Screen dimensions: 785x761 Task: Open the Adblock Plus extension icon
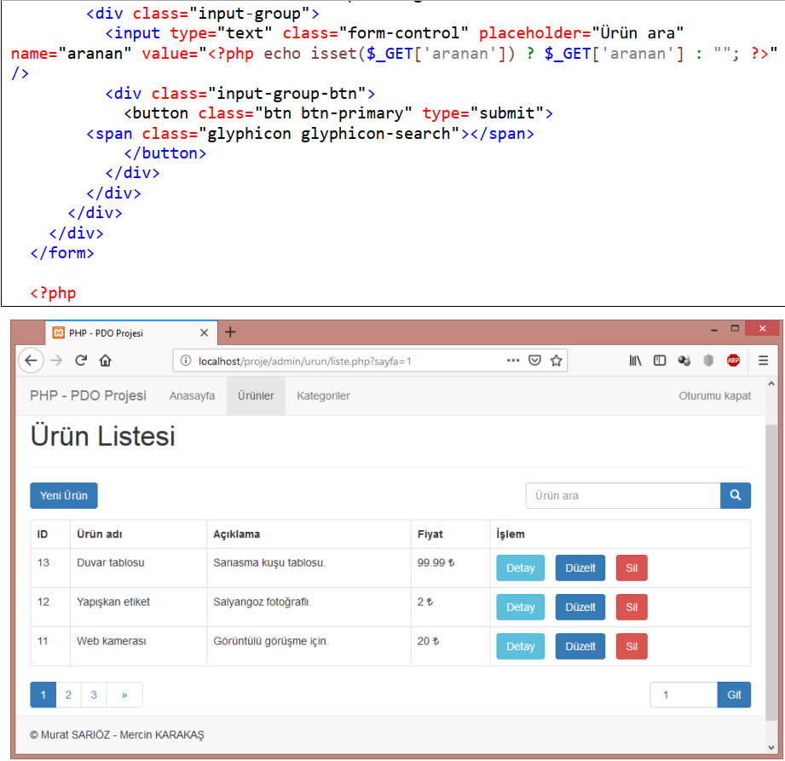[x=733, y=360]
